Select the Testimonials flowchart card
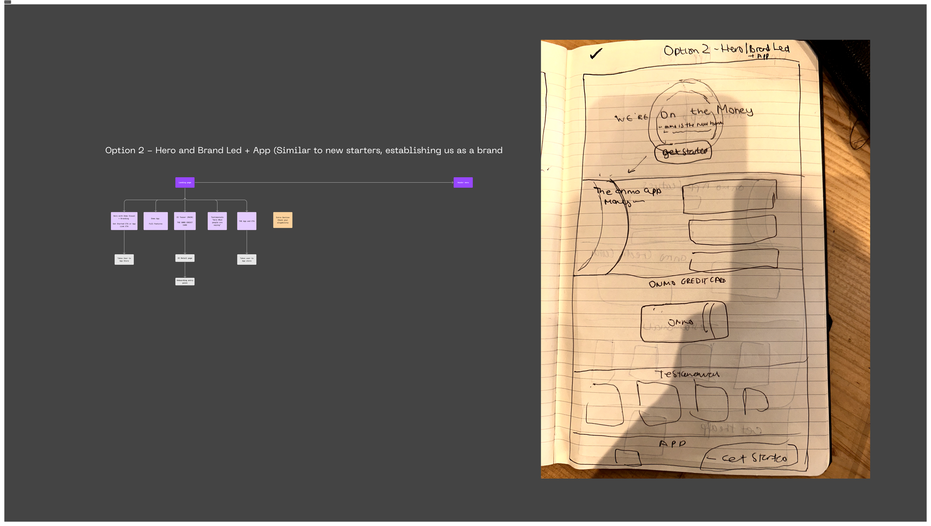 [217, 221]
